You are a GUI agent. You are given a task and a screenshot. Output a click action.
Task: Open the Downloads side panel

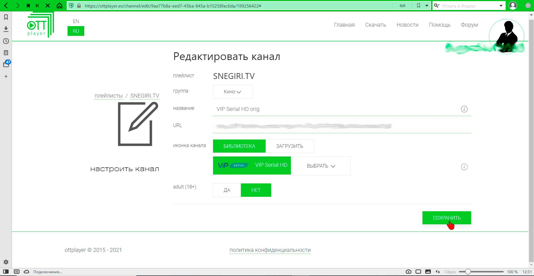pos(6,29)
